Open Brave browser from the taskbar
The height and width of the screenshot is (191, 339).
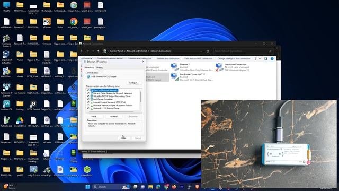tap(197, 187)
